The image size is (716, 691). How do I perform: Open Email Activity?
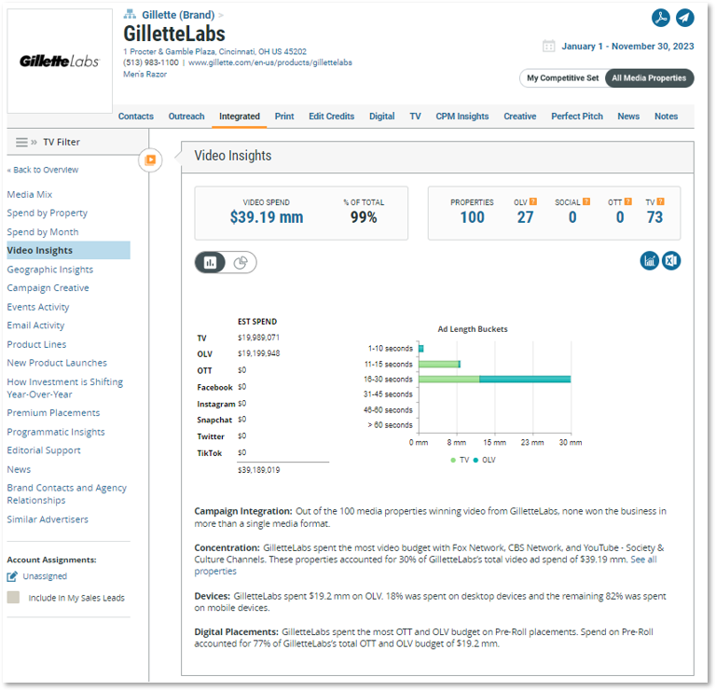[35, 325]
